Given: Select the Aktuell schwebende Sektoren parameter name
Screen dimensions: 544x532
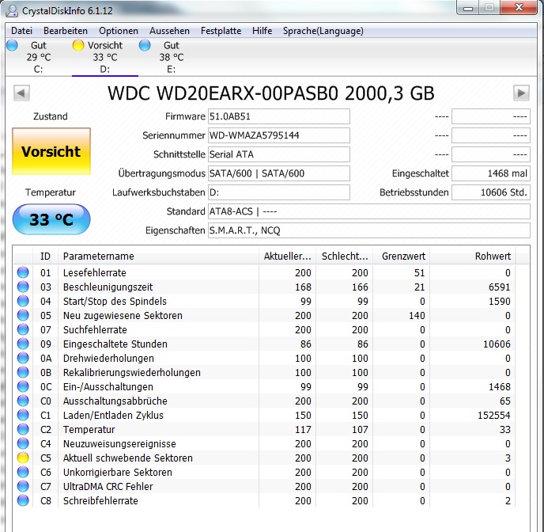Looking at the screenshot, I should pos(127,458).
